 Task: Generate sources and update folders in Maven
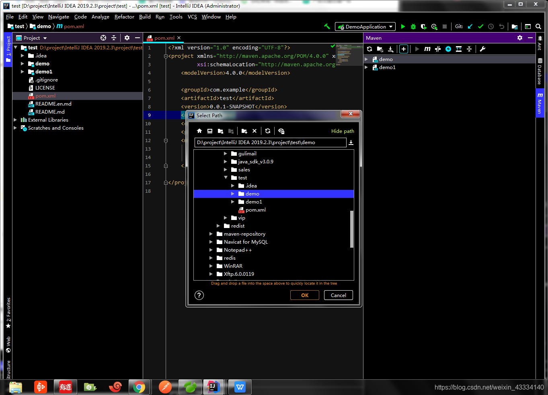(380, 49)
